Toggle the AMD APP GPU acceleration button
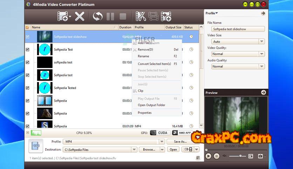The image size is (293, 169). click(x=182, y=133)
